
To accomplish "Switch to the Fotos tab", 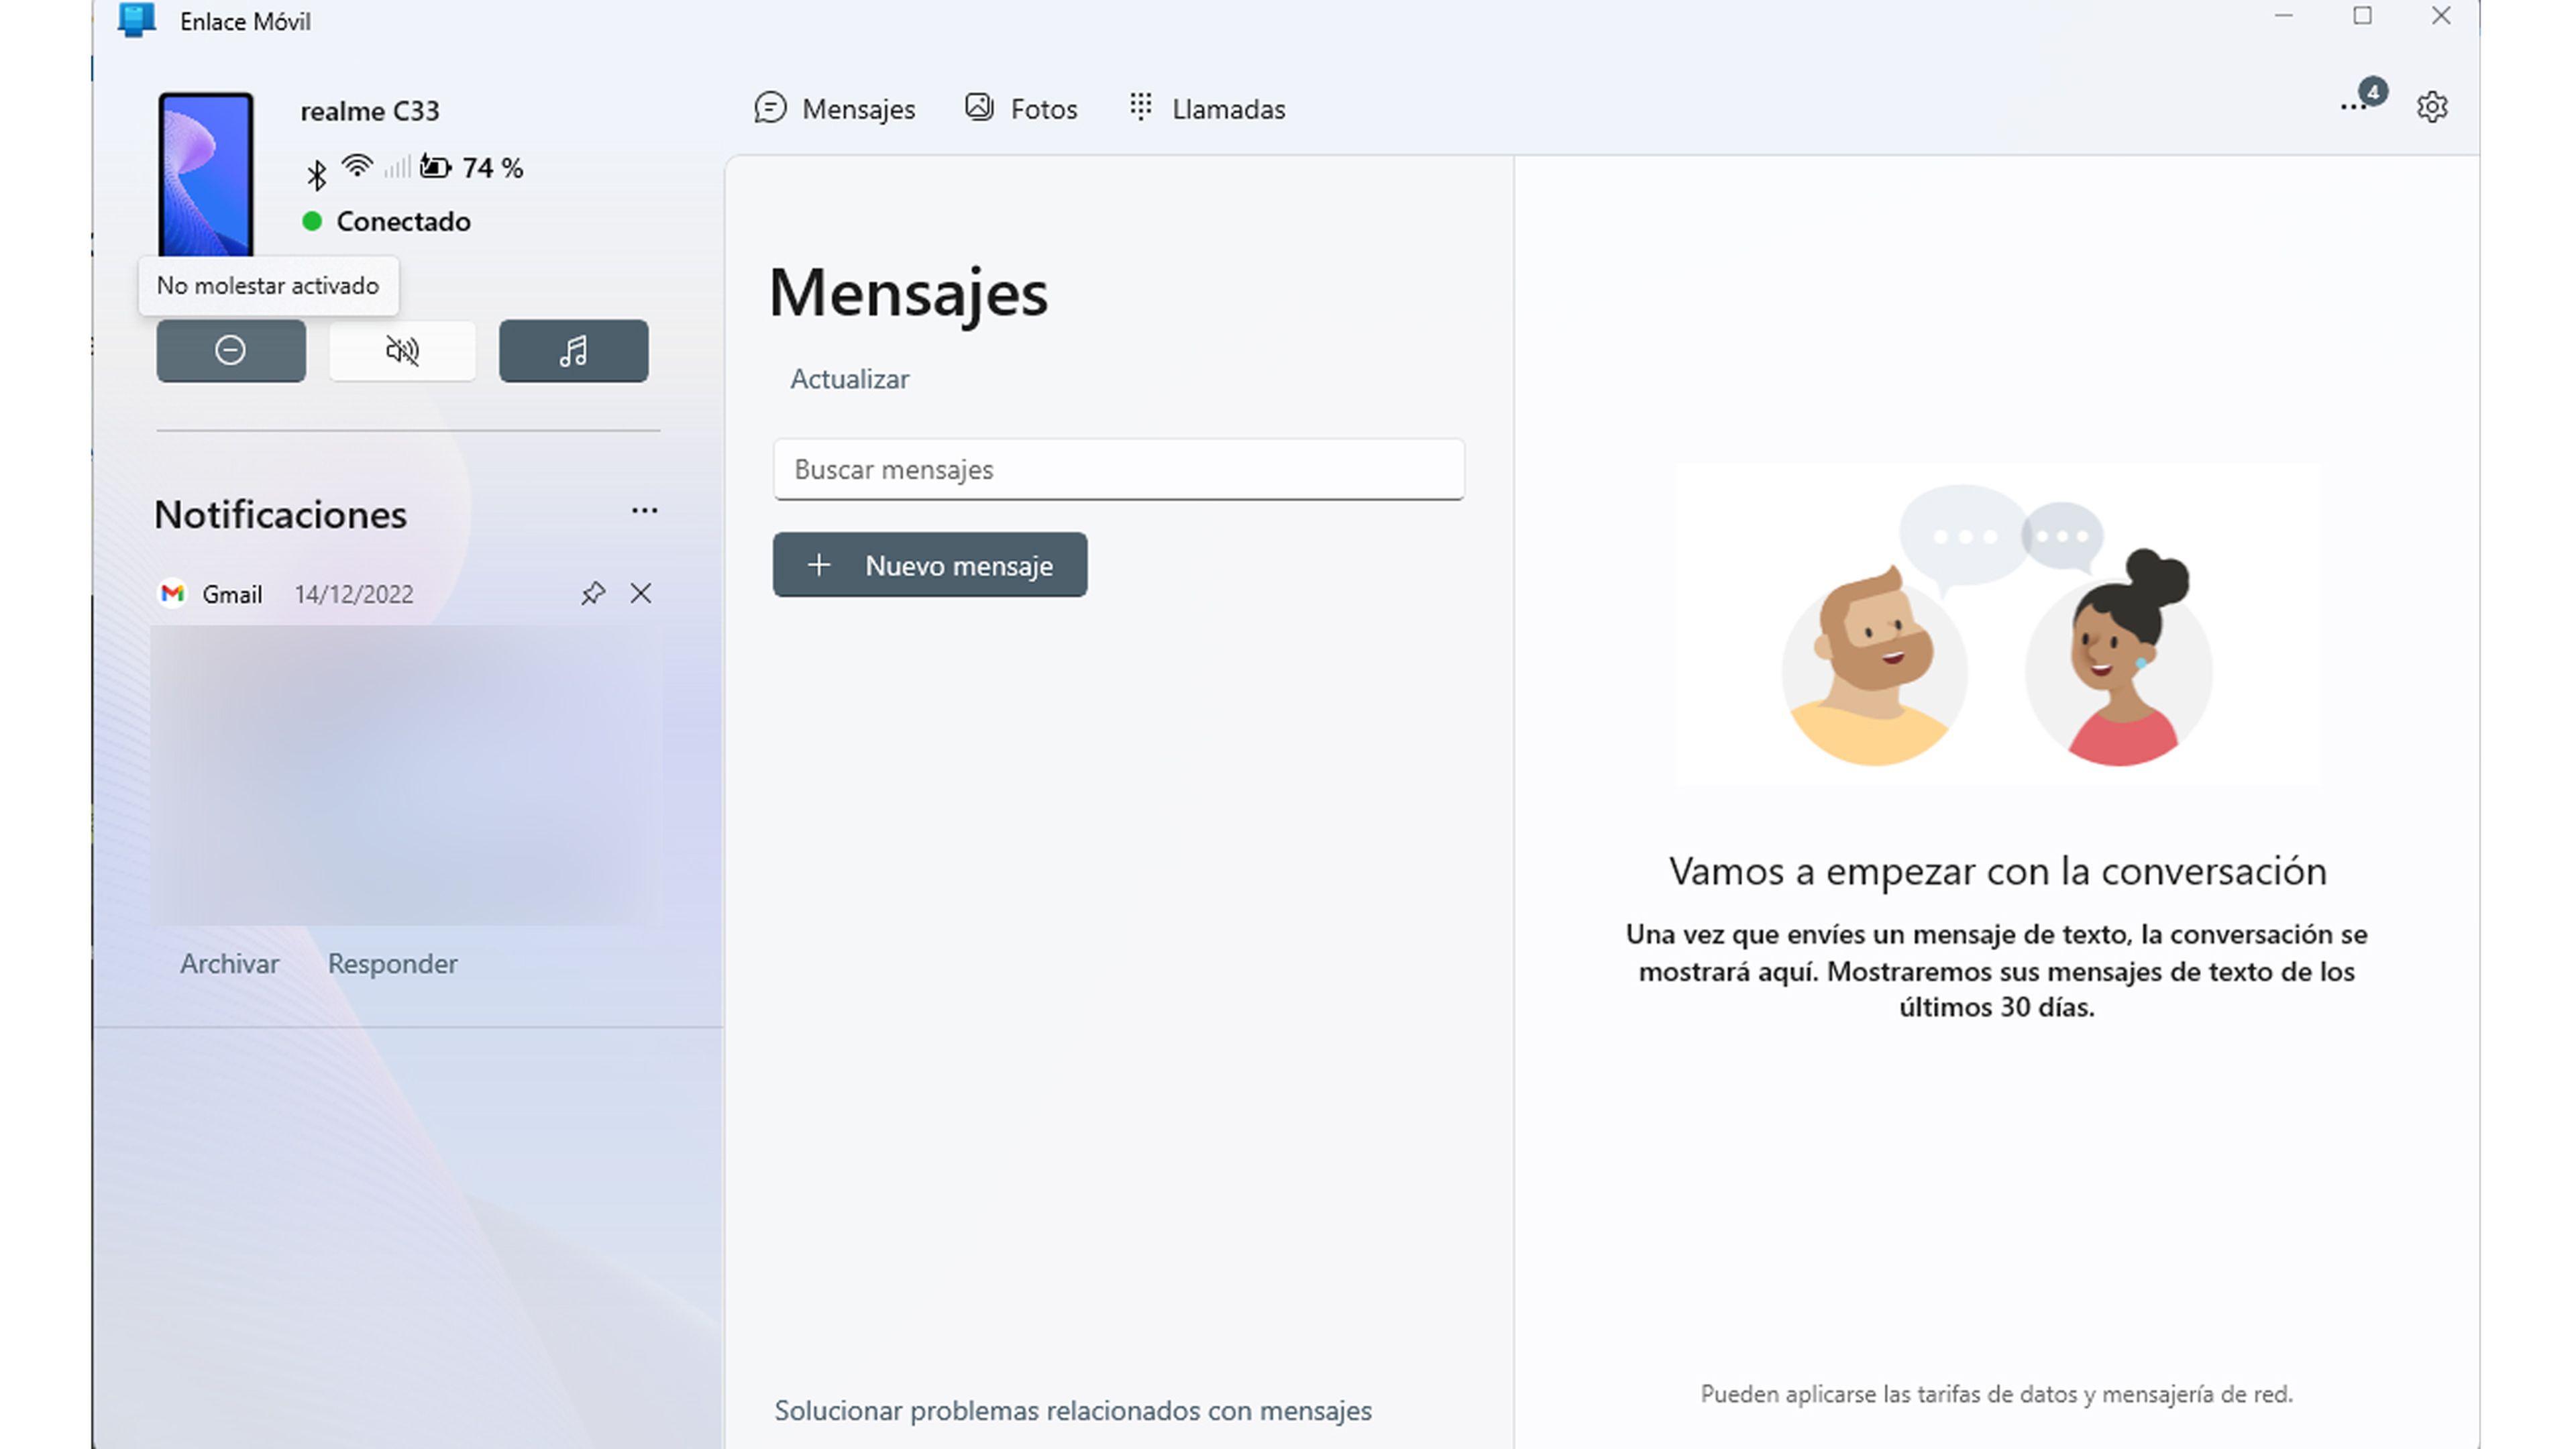I will [x=1021, y=109].
